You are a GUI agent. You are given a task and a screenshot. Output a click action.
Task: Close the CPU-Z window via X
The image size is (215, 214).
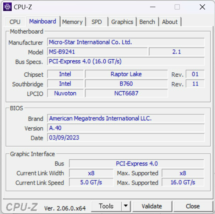[202, 7]
